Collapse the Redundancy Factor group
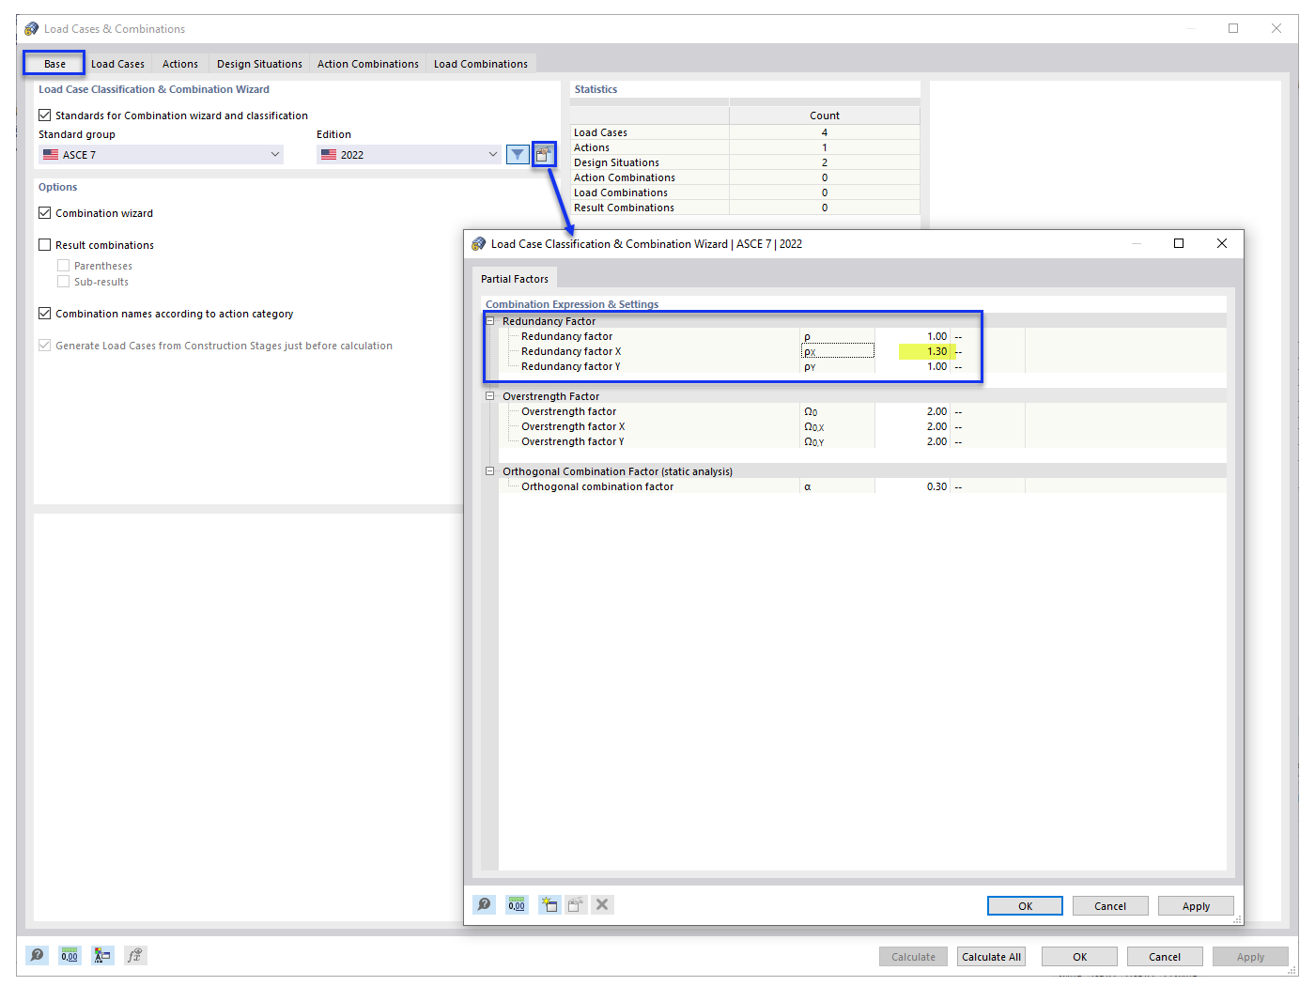 coord(489,321)
